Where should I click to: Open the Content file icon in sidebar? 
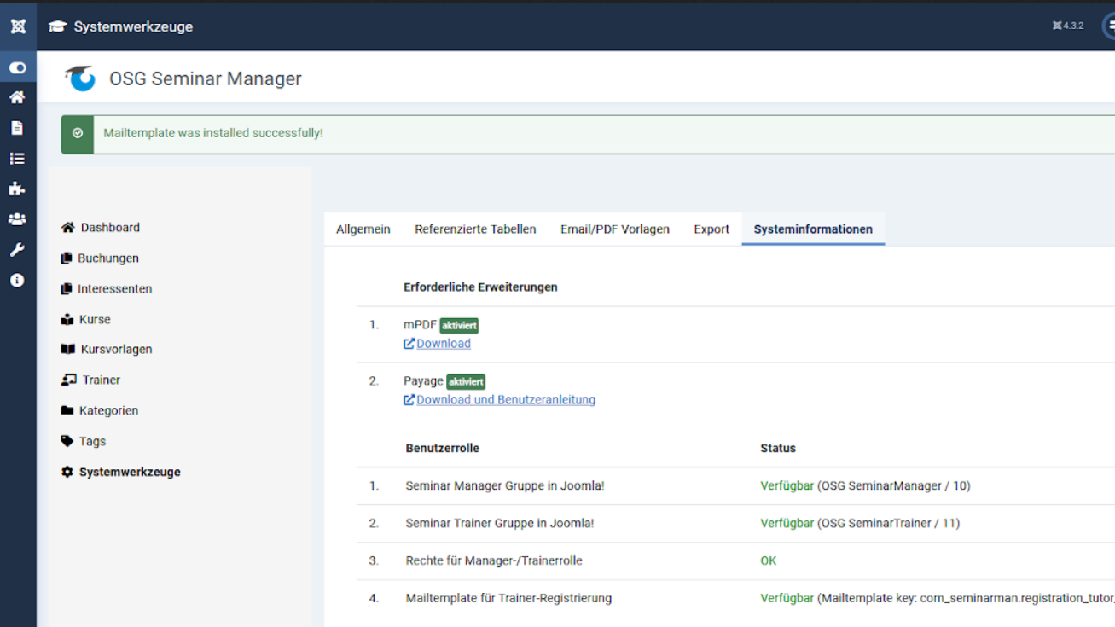17,128
